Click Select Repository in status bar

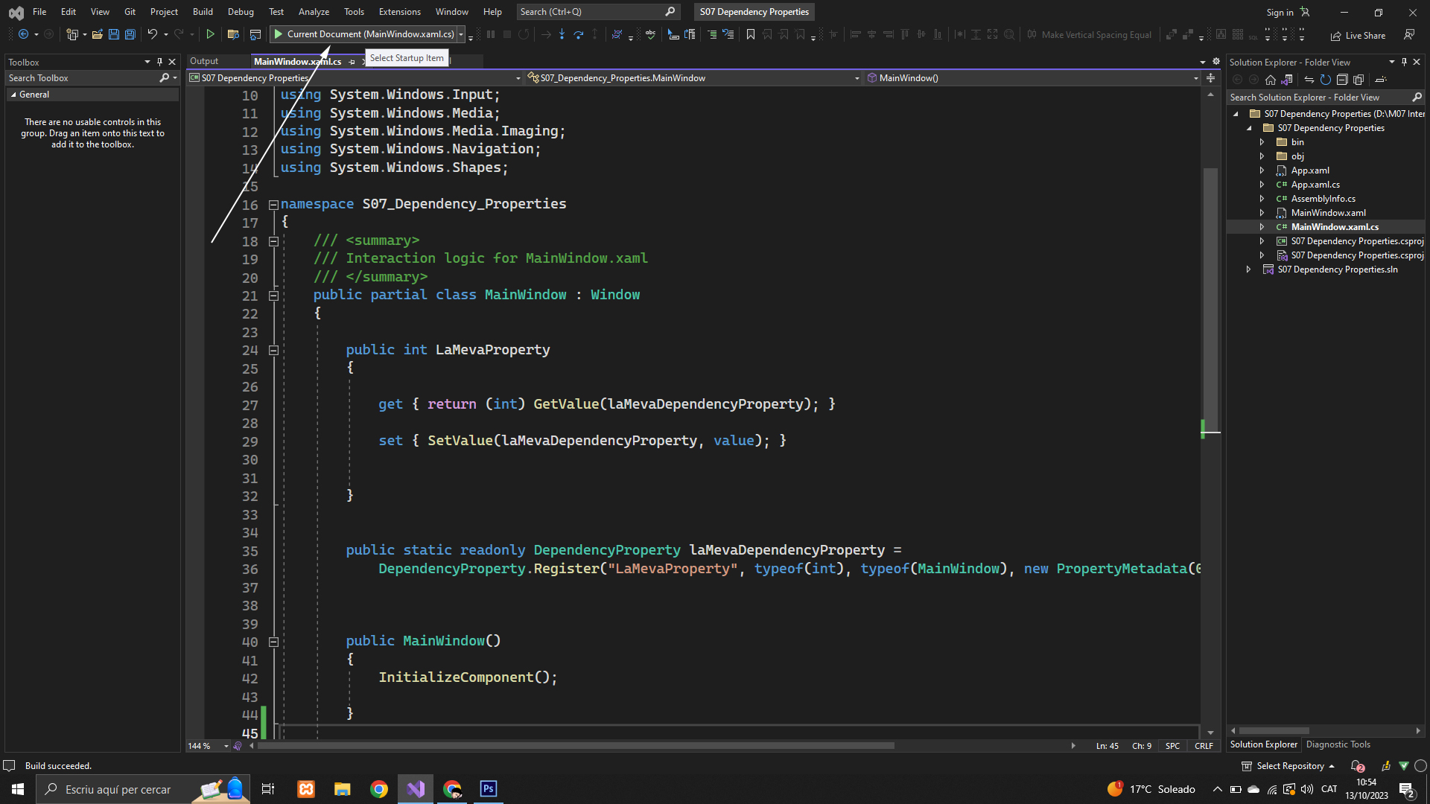(x=1289, y=766)
